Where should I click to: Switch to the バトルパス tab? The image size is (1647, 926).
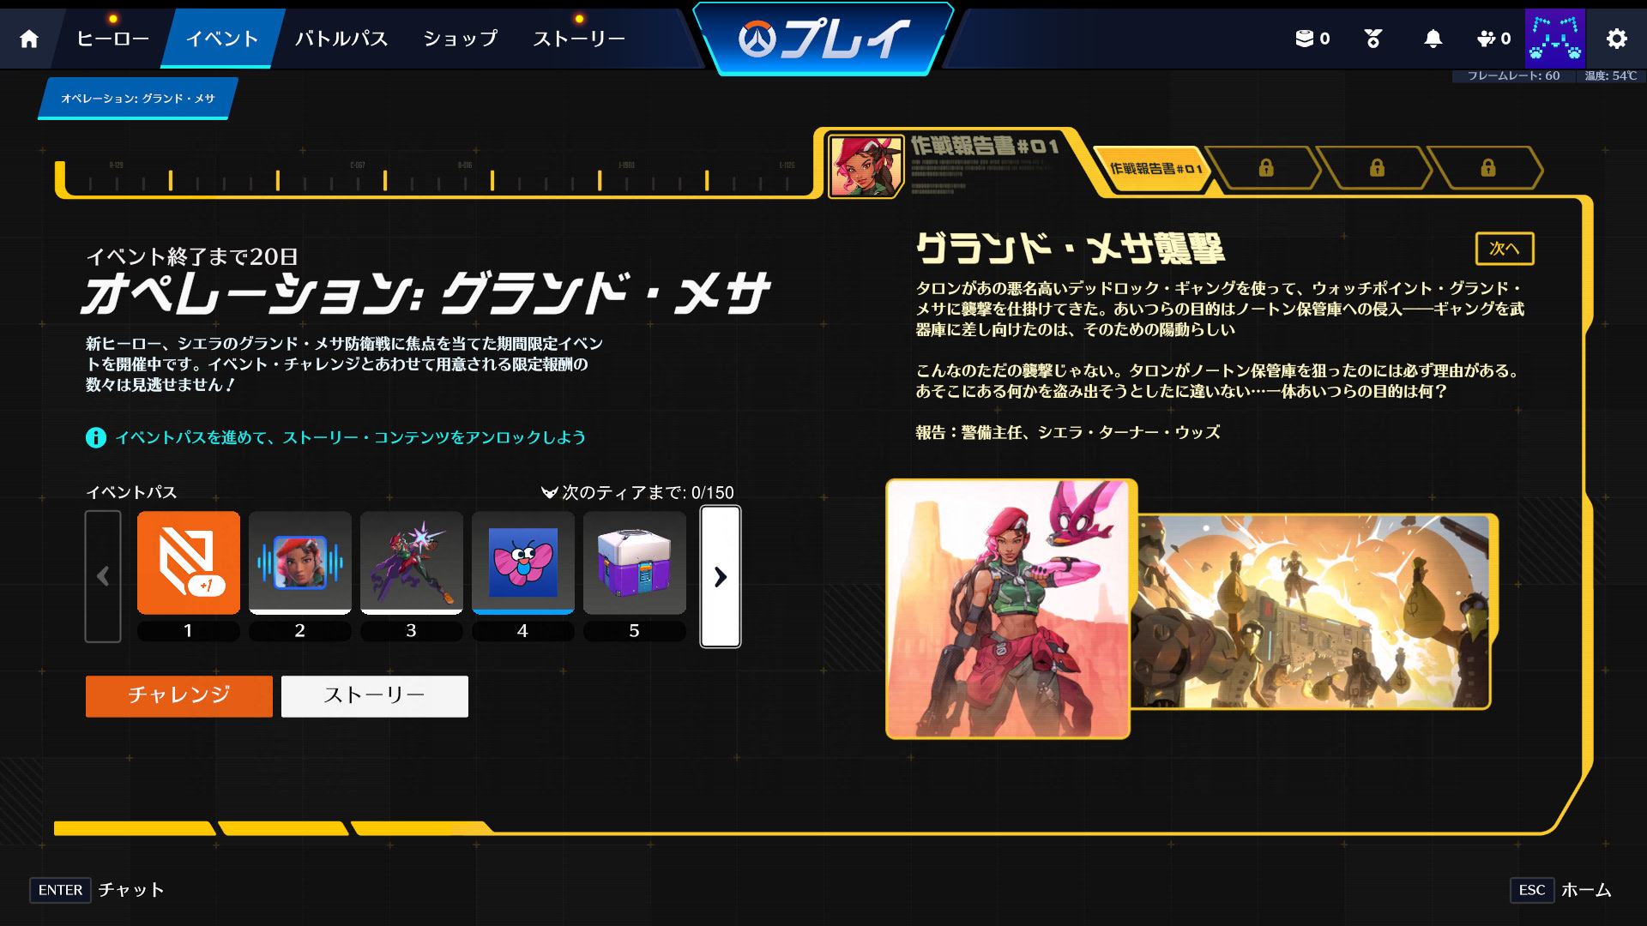point(341,39)
